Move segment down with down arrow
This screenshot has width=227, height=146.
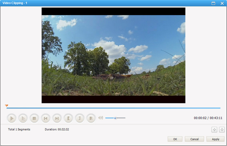(222, 130)
